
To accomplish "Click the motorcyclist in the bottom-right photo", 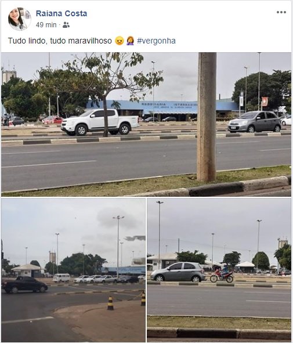I will point(222,274).
